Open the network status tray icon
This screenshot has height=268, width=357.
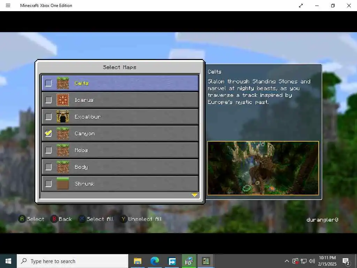click(304, 261)
